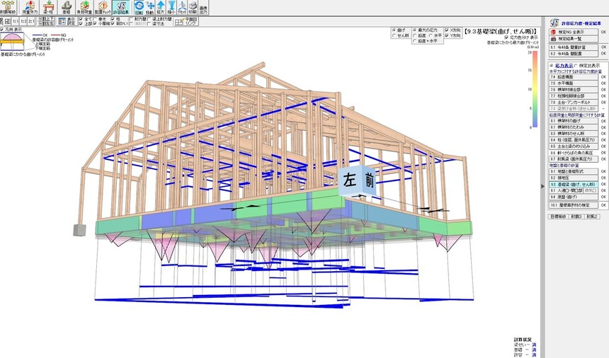Screen dimensions: 609x358
Task: Click the 印刷 (print) icon
Action: (x=193, y=7)
